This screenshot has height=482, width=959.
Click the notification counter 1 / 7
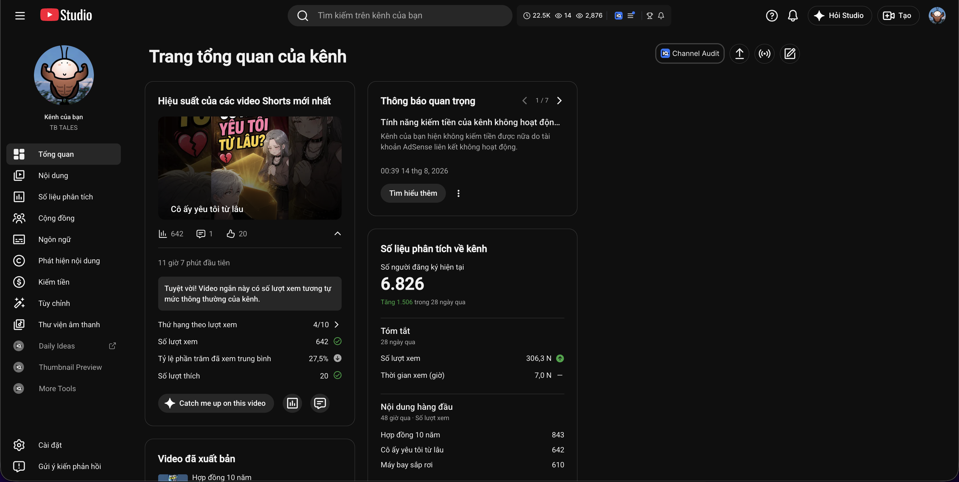542,101
